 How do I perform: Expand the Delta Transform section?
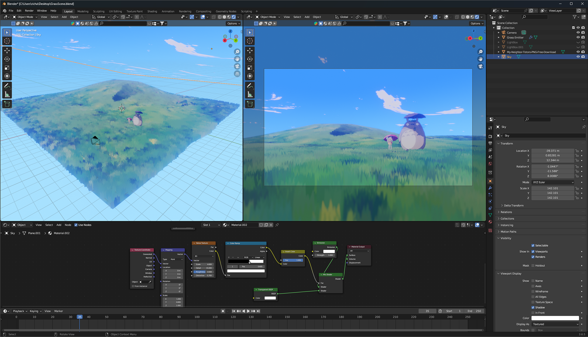pyautogui.click(x=513, y=206)
